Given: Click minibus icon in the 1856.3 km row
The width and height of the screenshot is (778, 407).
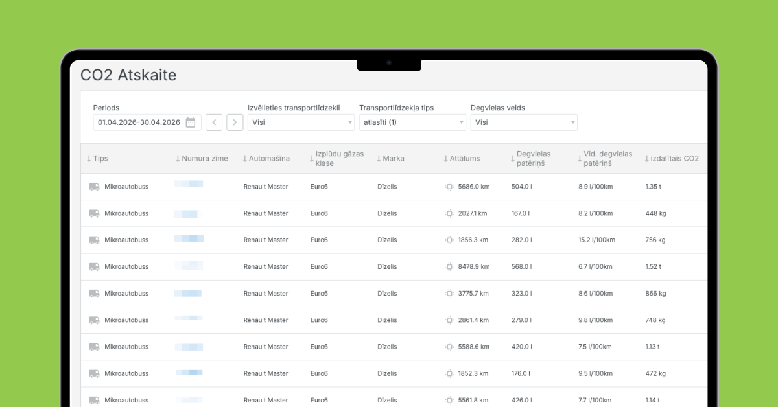Looking at the screenshot, I should 94,240.
